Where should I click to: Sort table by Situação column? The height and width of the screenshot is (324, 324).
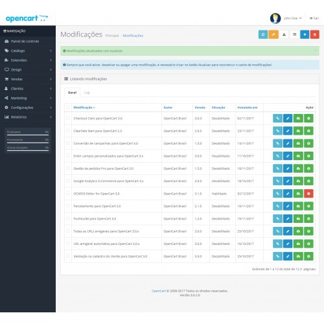(218, 108)
